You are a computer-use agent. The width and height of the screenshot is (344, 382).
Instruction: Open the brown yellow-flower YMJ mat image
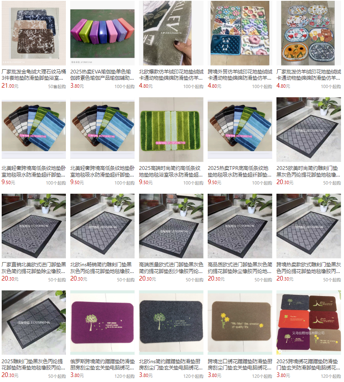[x=240, y=323]
